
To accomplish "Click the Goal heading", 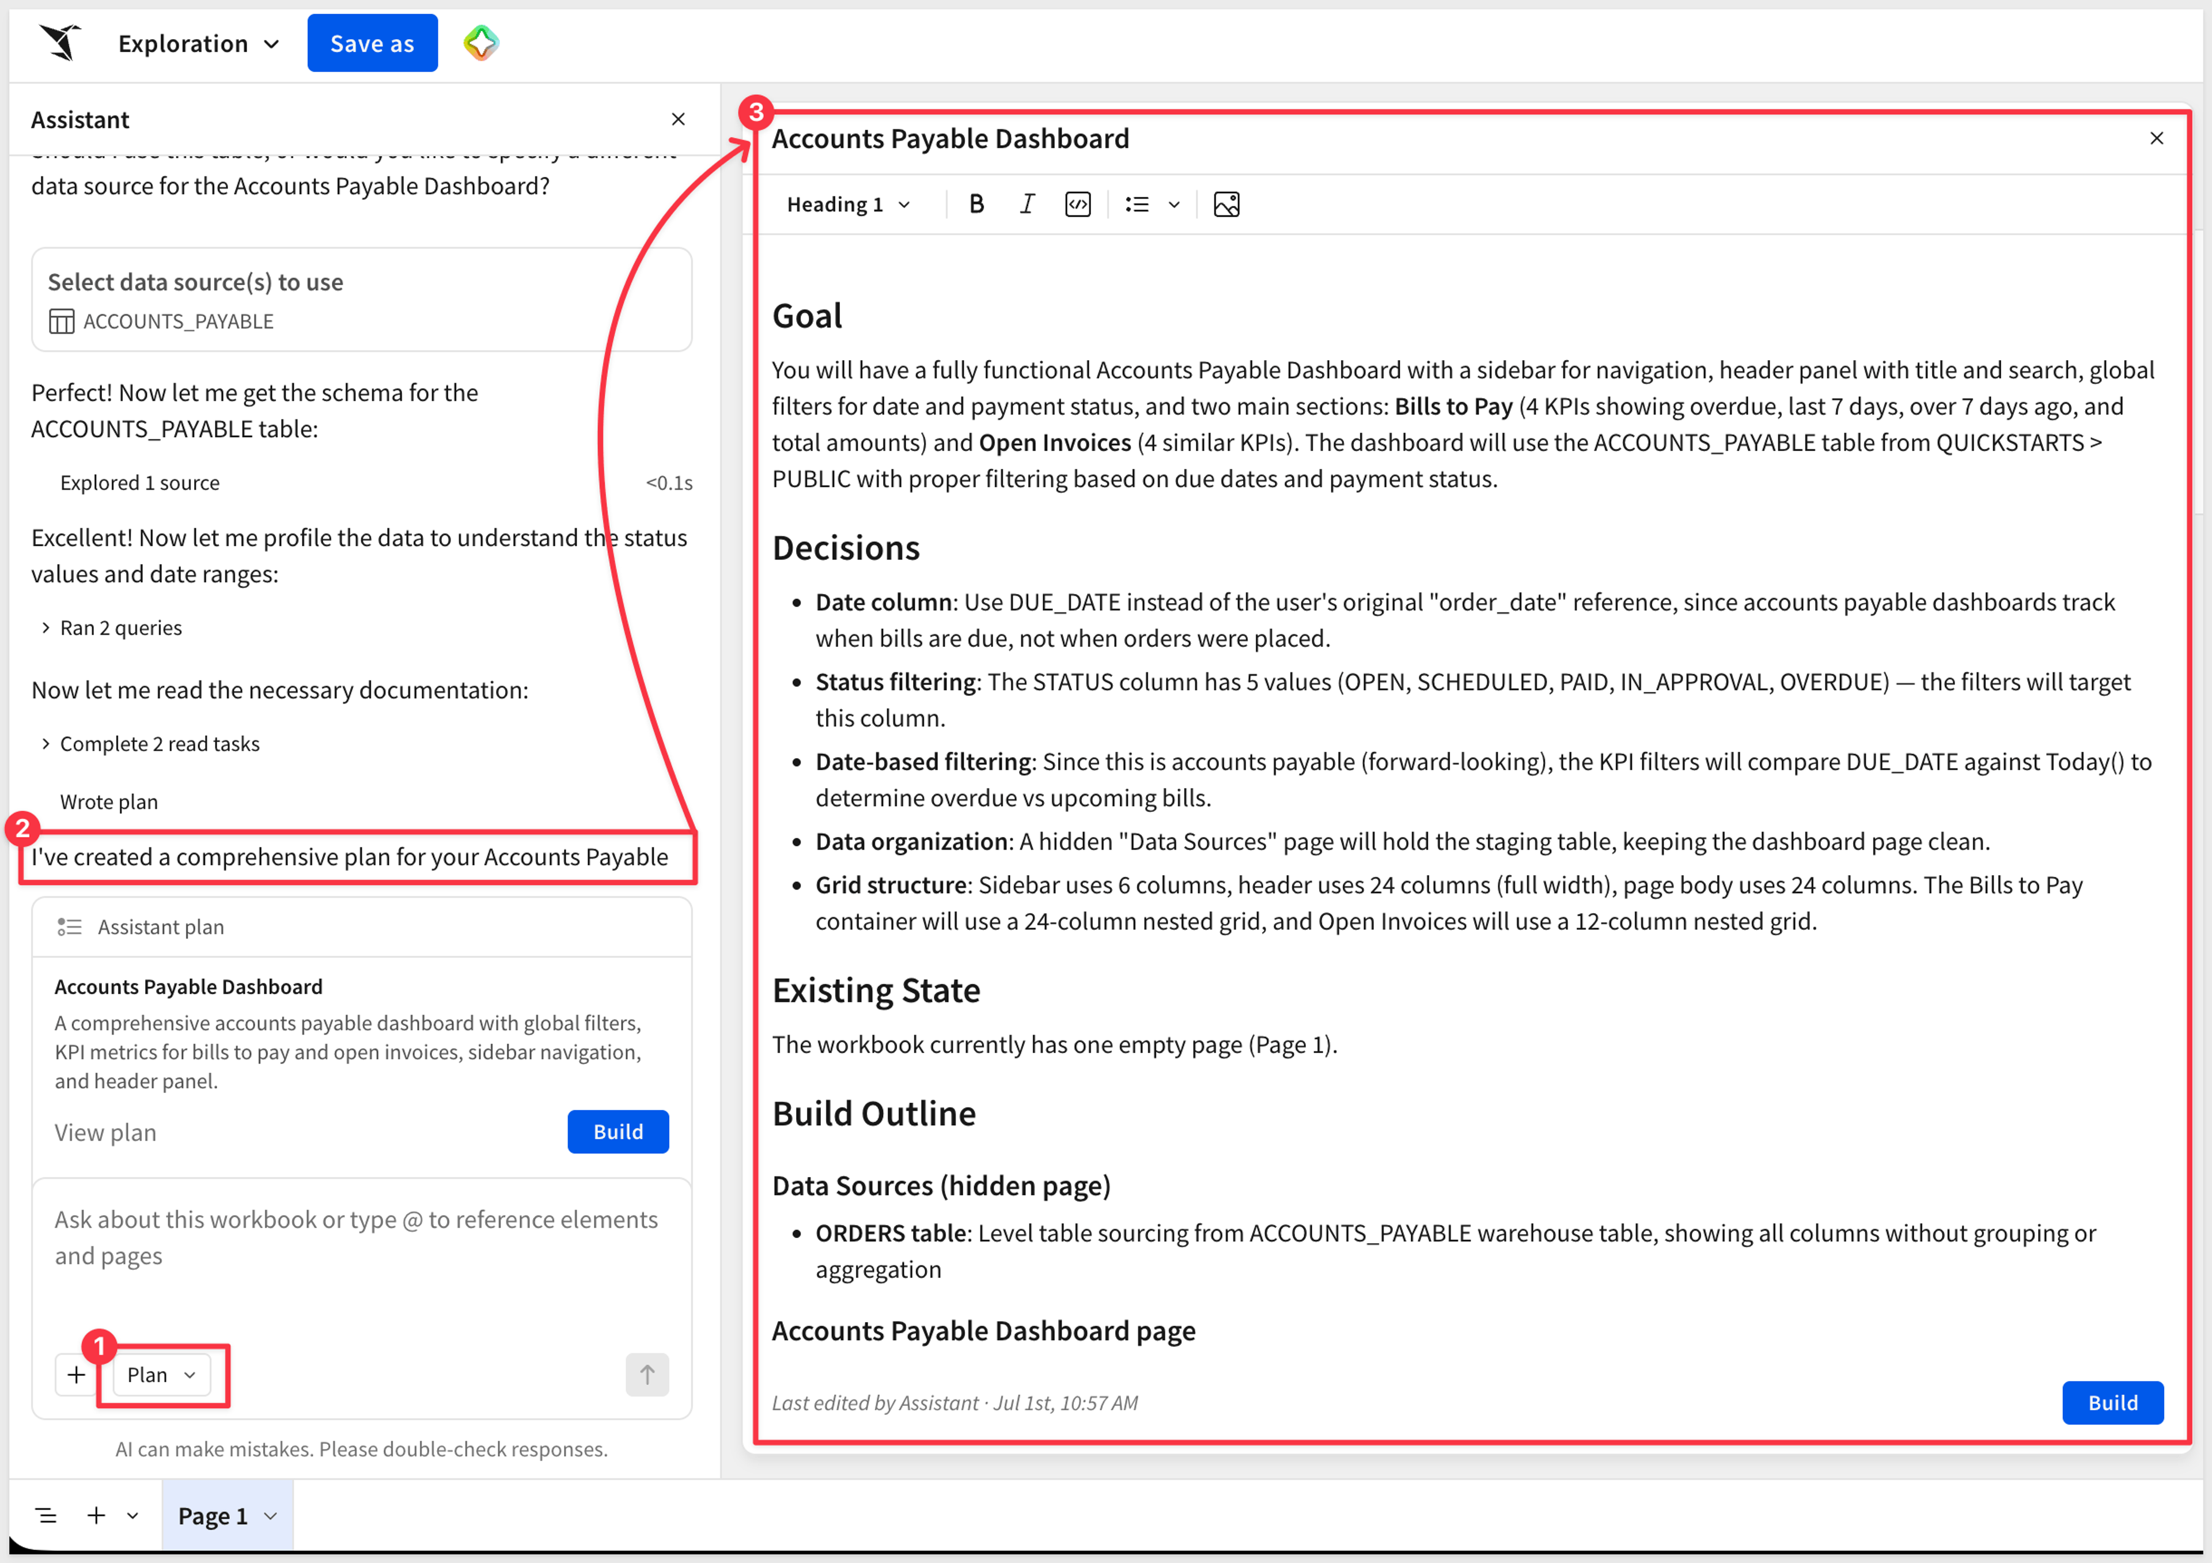I will (808, 316).
